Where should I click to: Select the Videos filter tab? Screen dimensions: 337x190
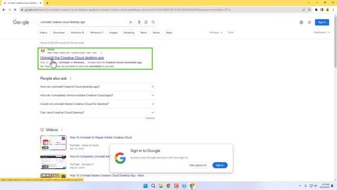43,33
